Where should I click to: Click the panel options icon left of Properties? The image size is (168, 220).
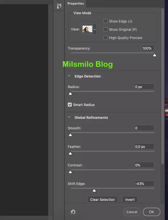point(59,6)
